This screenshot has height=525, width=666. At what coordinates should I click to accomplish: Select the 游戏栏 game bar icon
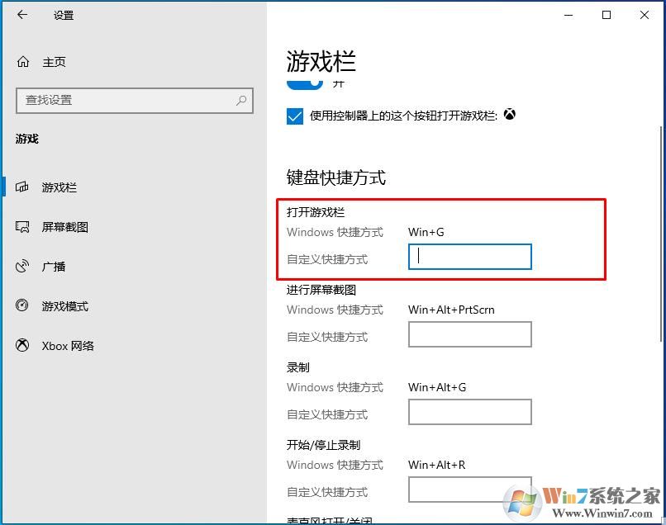point(22,187)
